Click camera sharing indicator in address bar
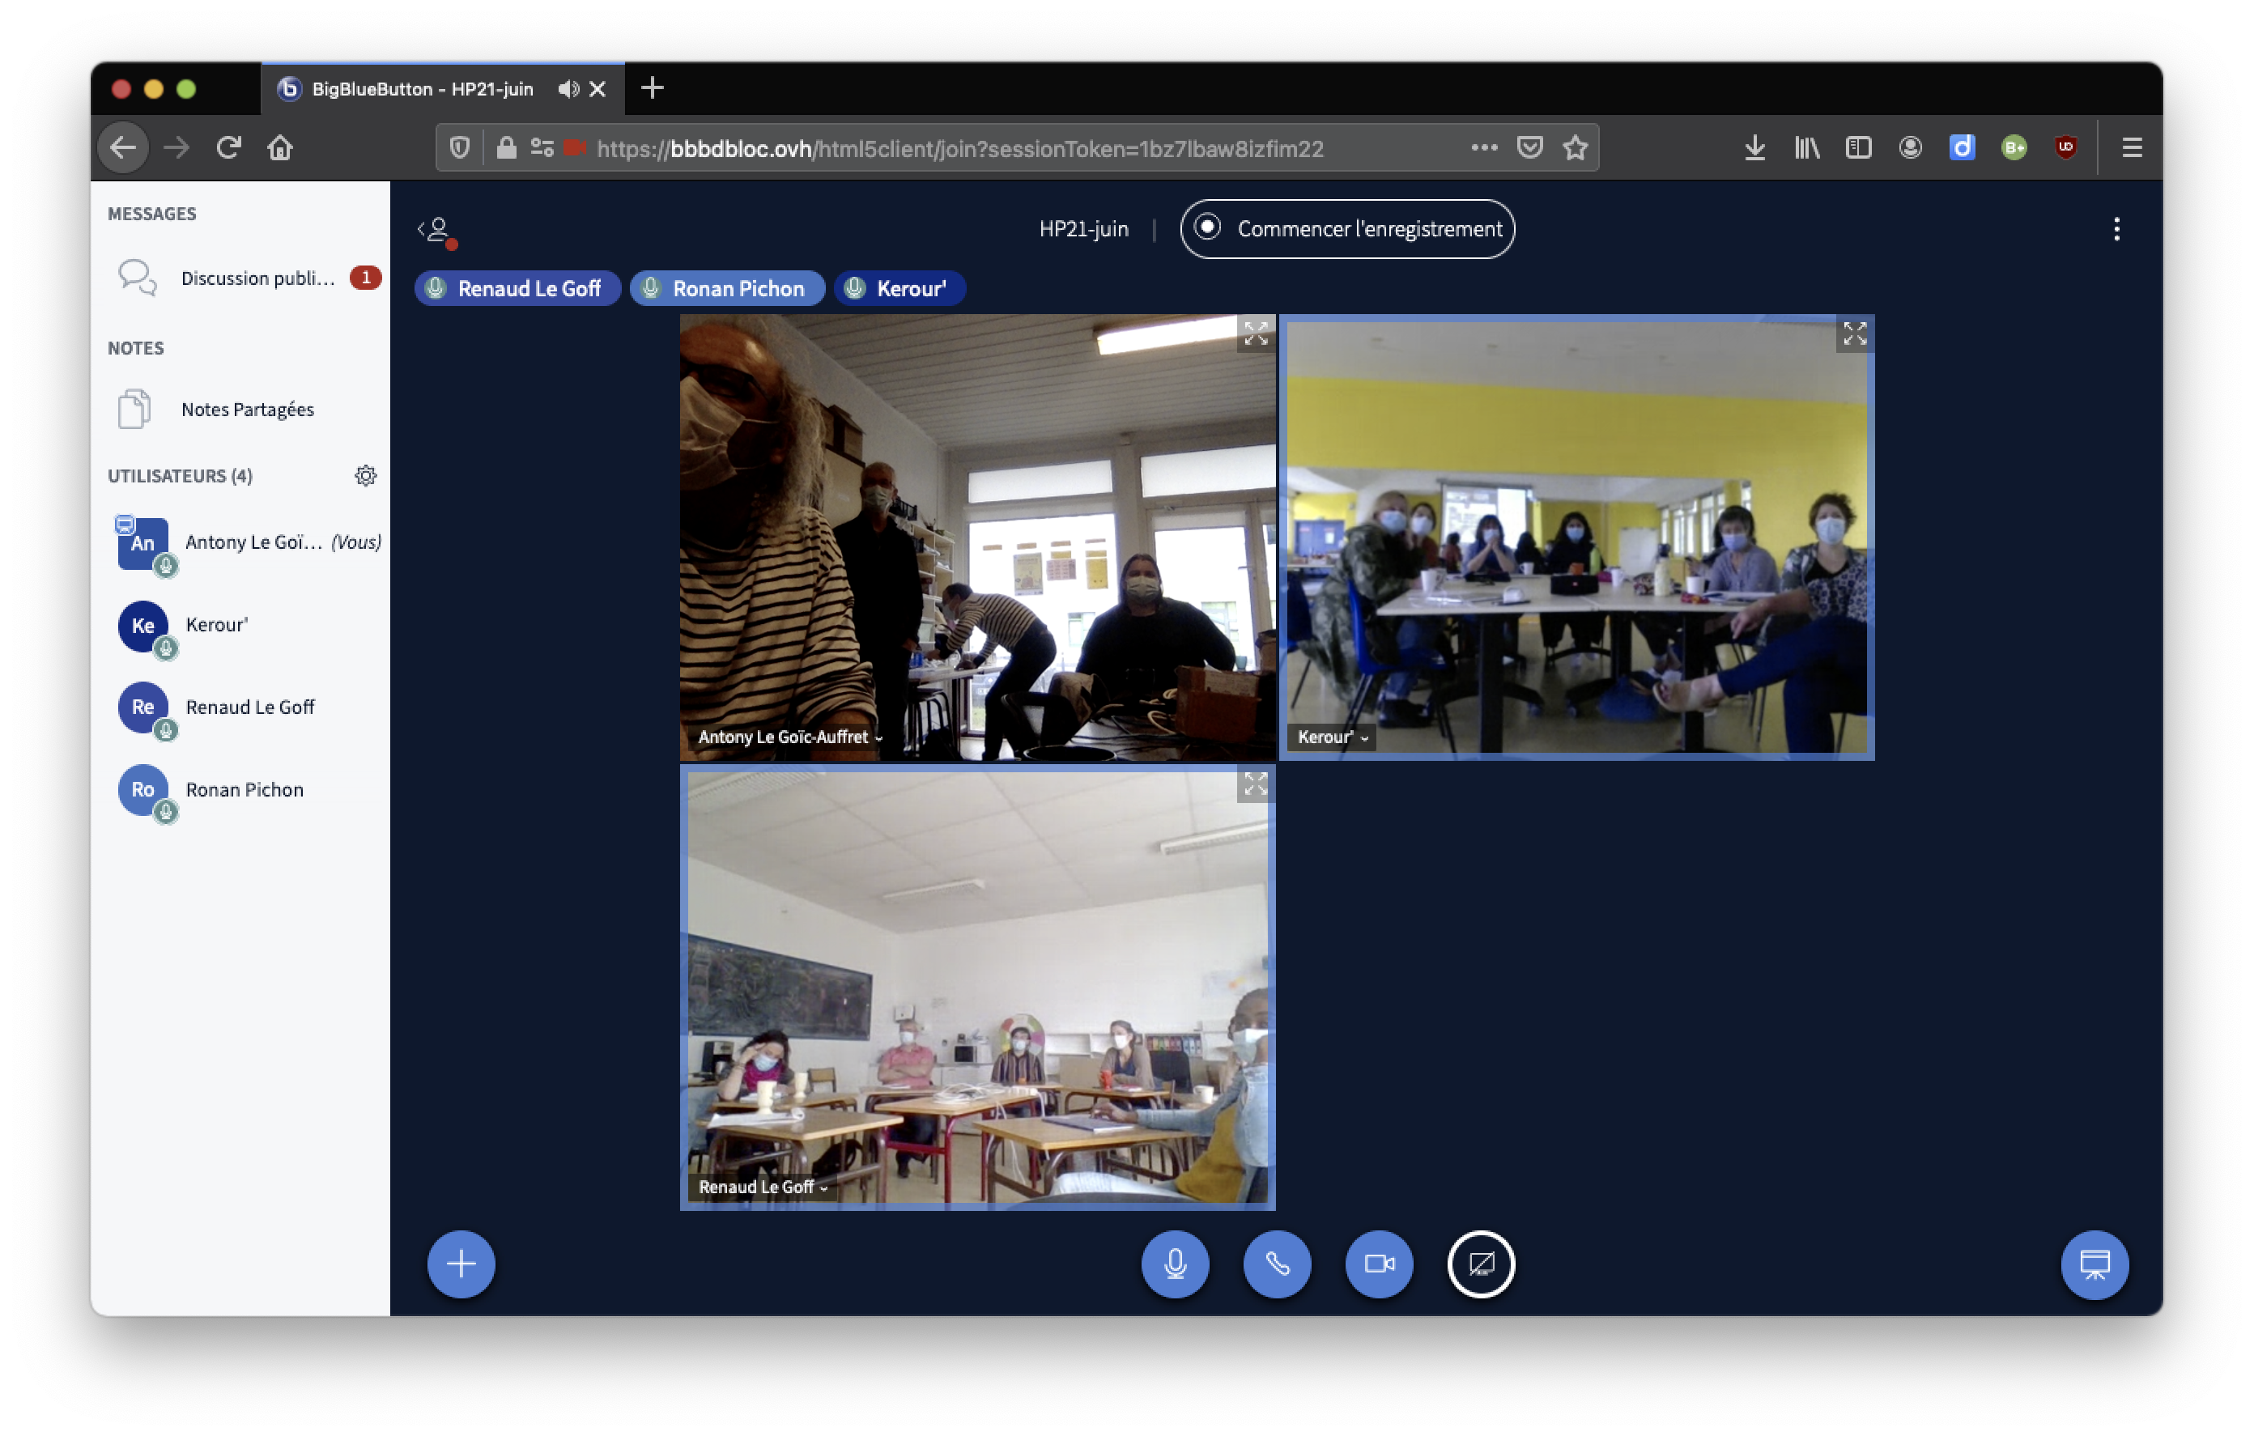 576,148
